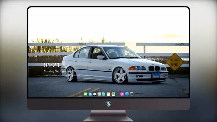This screenshot has width=217, height=122.
Task: Open the colorful Photos gallery dock icon
Action: coord(113,94)
